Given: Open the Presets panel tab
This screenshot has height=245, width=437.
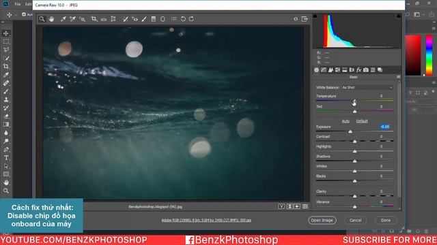Looking at the screenshot, I should pos(373,70).
